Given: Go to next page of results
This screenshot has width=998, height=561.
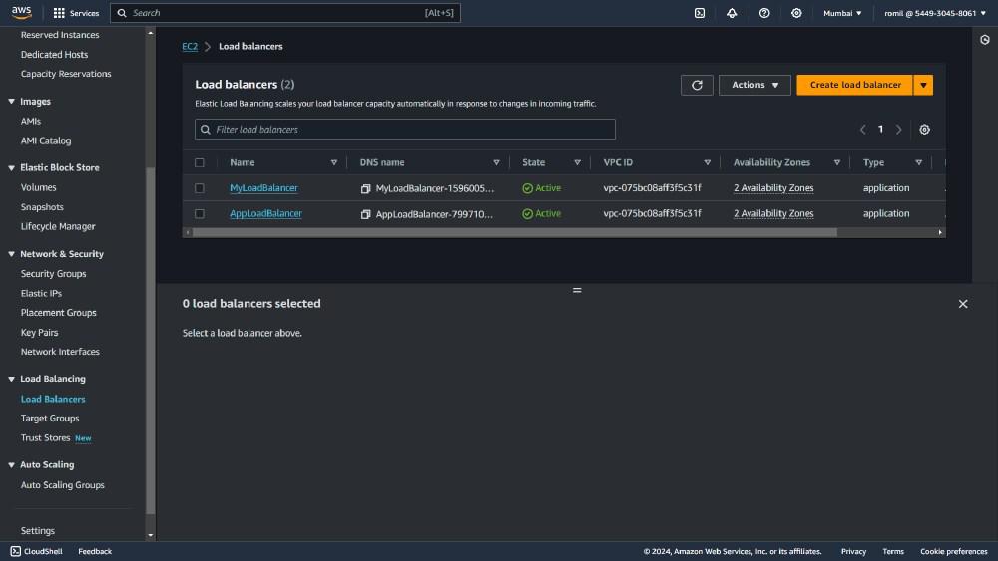Looking at the screenshot, I should (x=899, y=129).
